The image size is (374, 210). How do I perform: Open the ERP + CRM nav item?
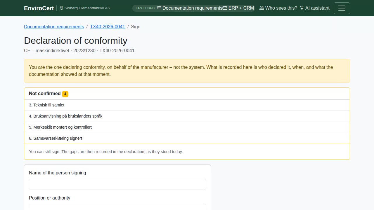pos(238,8)
